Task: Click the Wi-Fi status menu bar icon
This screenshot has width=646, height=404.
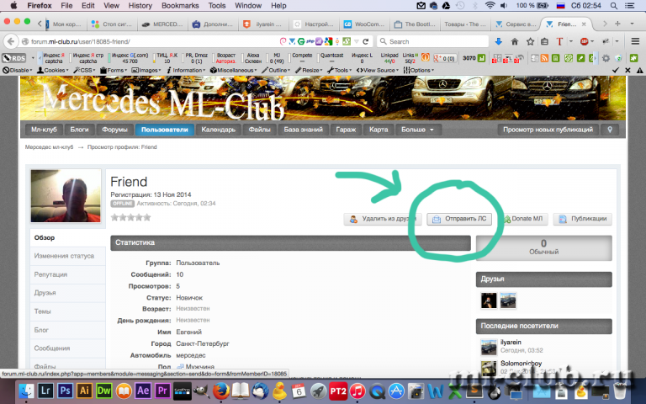Action: click(490, 6)
